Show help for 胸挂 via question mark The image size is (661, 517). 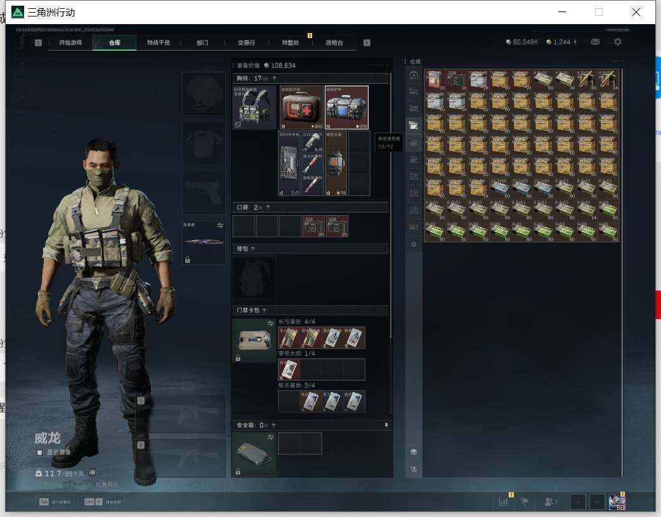pos(274,79)
